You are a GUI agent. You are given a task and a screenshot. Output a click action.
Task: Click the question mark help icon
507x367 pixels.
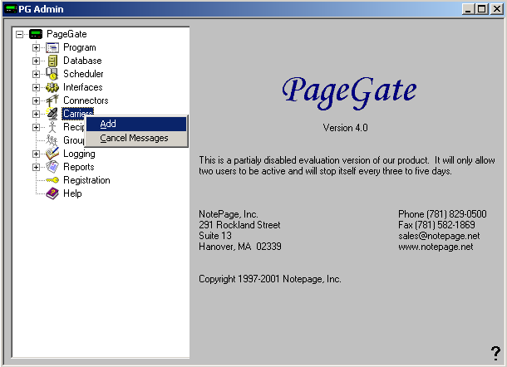(x=495, y=353)
